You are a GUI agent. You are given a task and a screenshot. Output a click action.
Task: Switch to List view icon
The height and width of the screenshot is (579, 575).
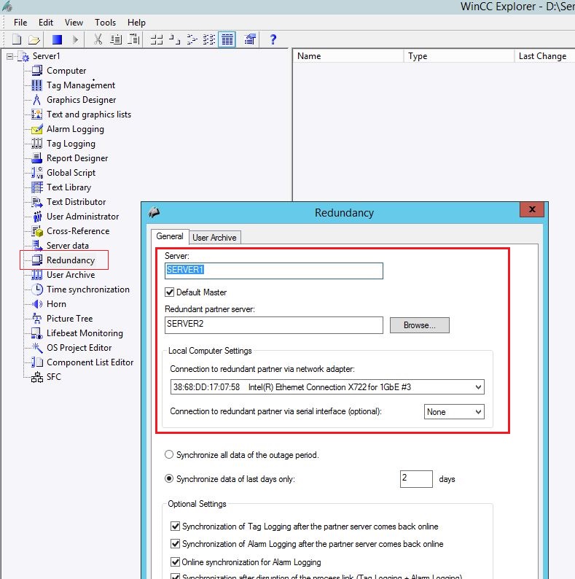(192, 39)
